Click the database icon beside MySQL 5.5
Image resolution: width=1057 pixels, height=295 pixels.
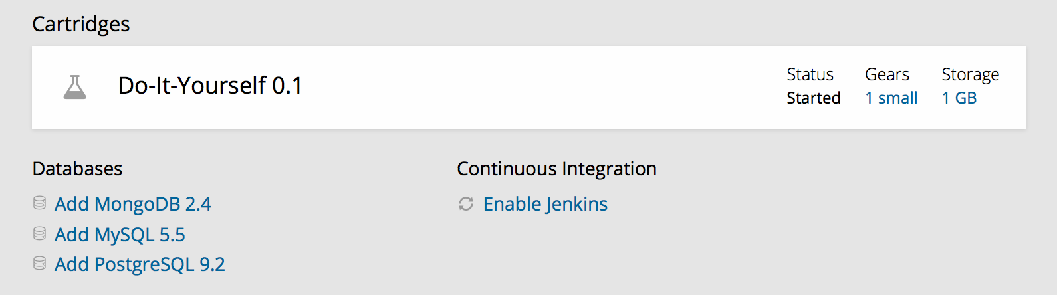point(40,234)
